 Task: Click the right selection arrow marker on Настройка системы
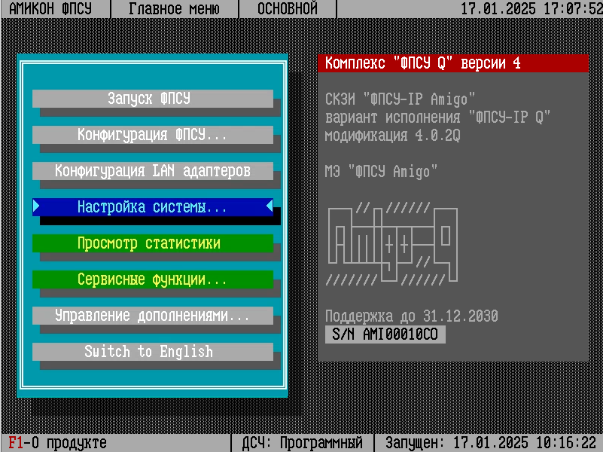click(269, 207)
